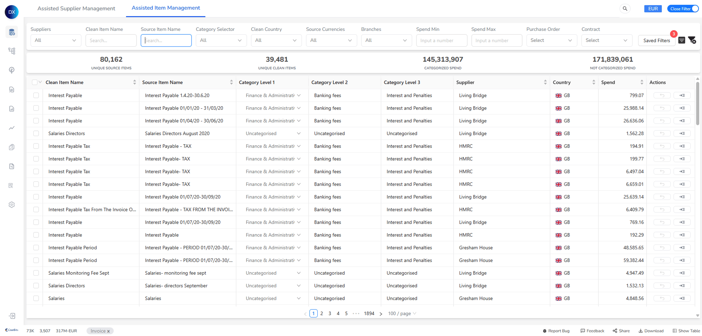Screen dimensions: 702x336
Task: Open the database icon in sidebar
Action: point(12,32)
